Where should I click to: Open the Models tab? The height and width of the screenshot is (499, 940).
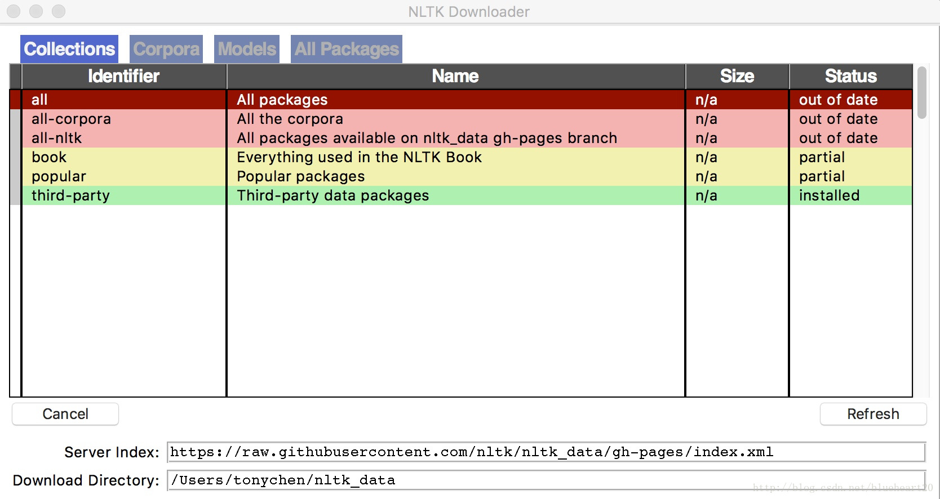point(247,49)
